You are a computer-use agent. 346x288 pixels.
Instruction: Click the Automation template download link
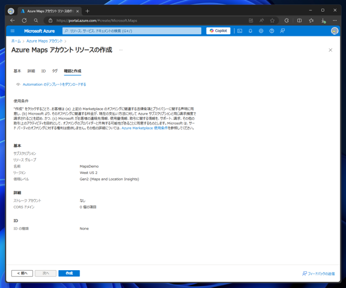[54, 84]
